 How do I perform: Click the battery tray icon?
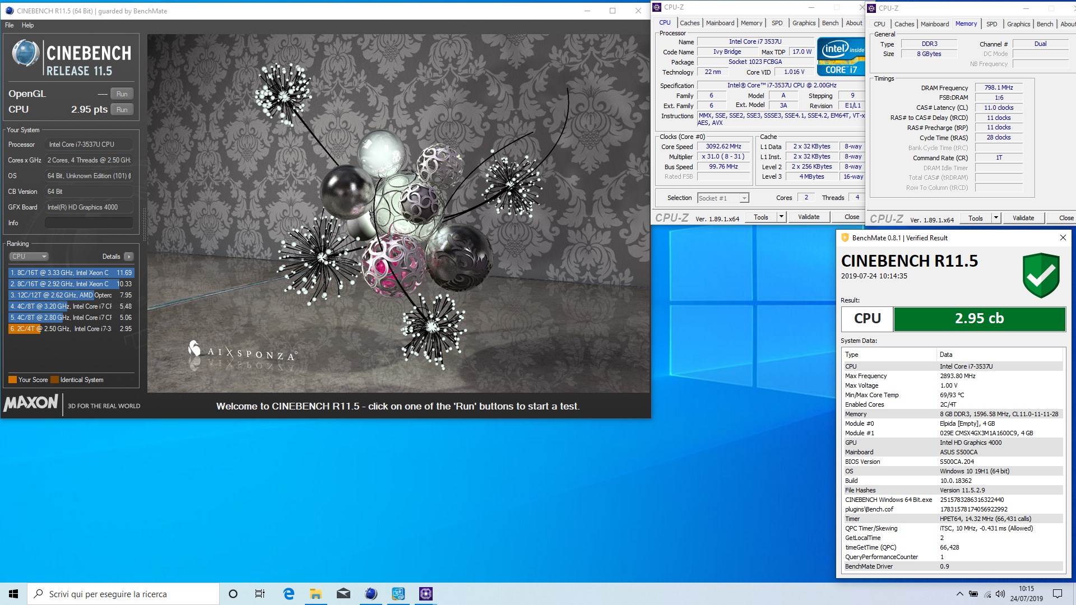[x=973, y=594]
